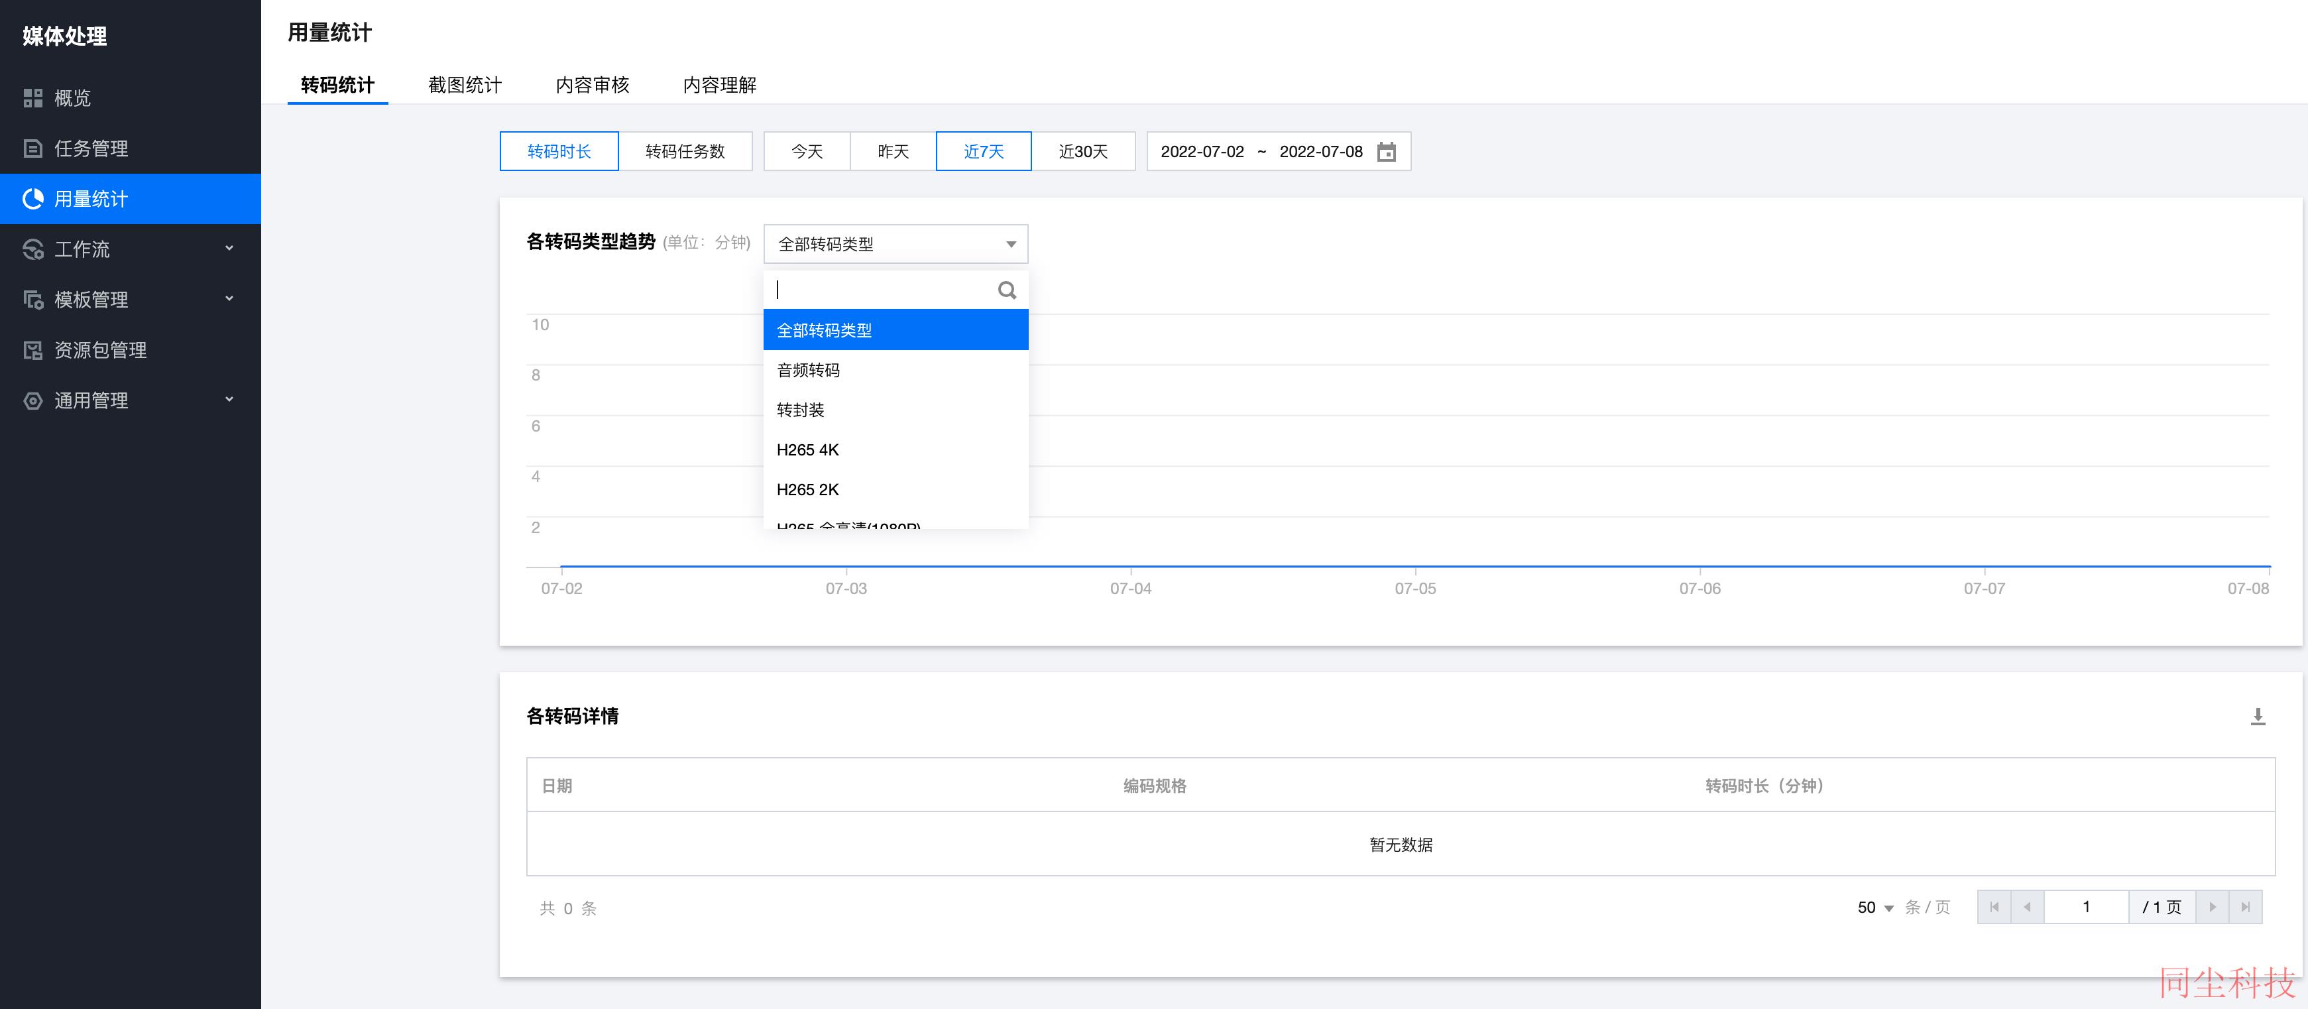
Task: Go to the first page arrow
Action: point(1994,907)
